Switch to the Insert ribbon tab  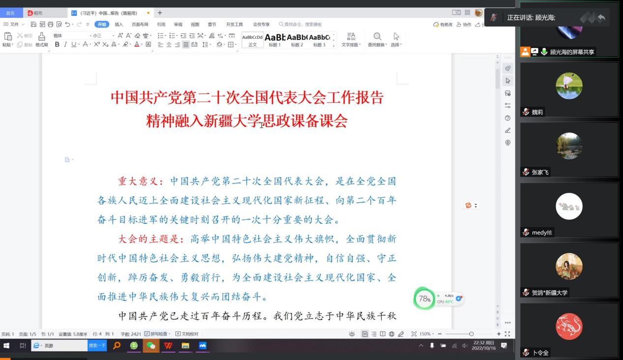(119, 24)
